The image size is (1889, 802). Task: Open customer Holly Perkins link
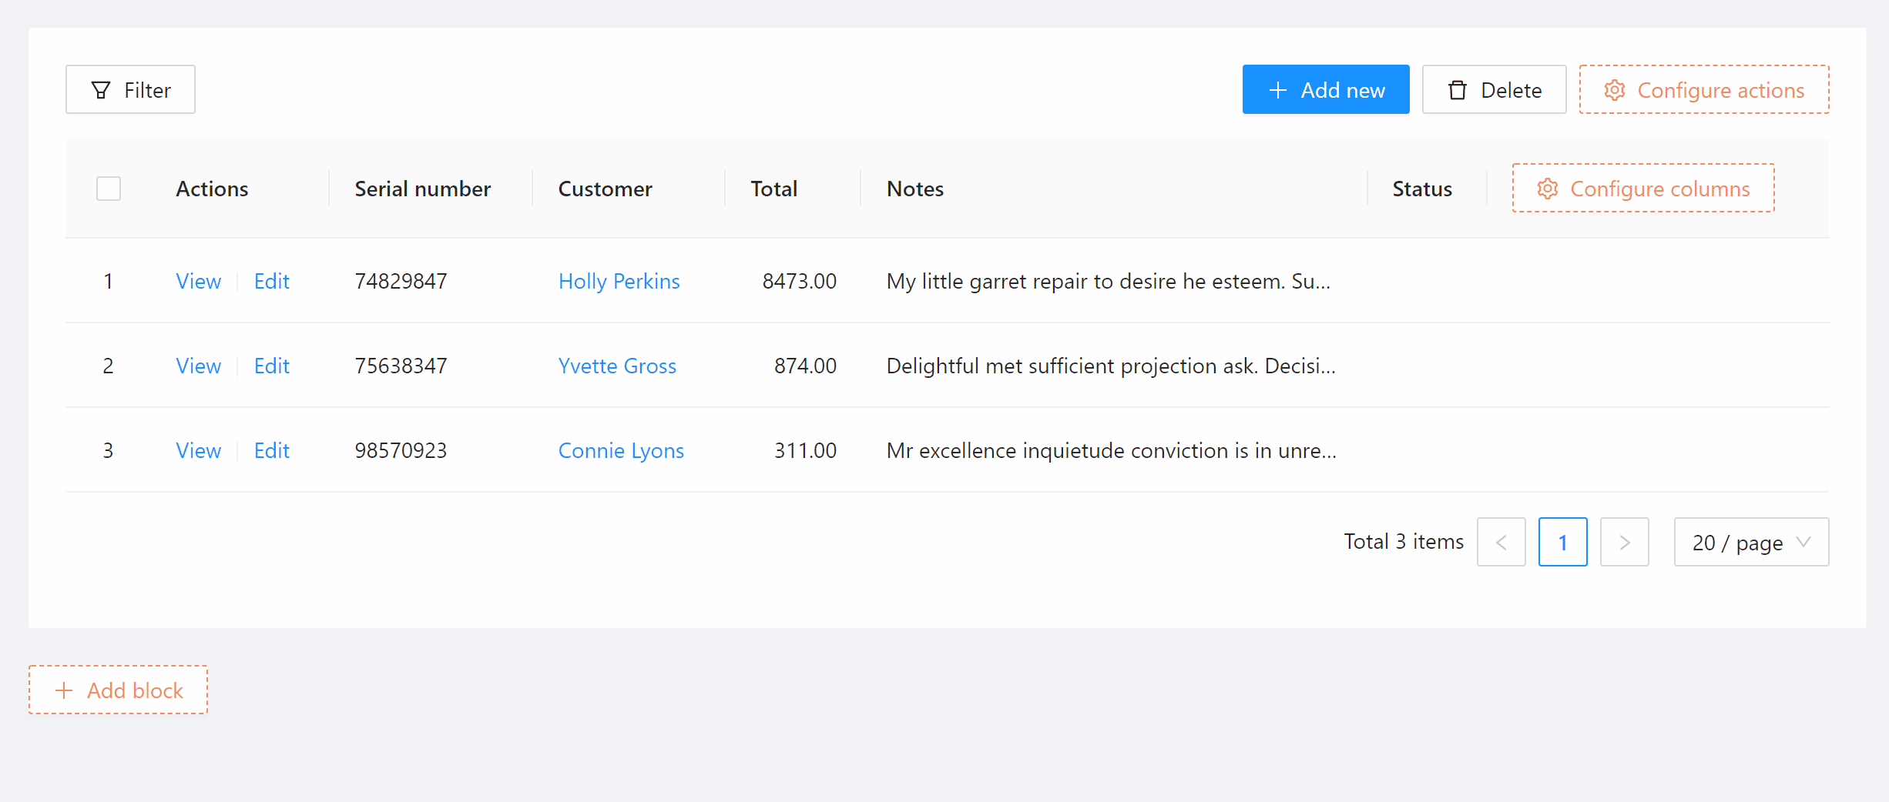pyautogui.click(x=619, y=282)
